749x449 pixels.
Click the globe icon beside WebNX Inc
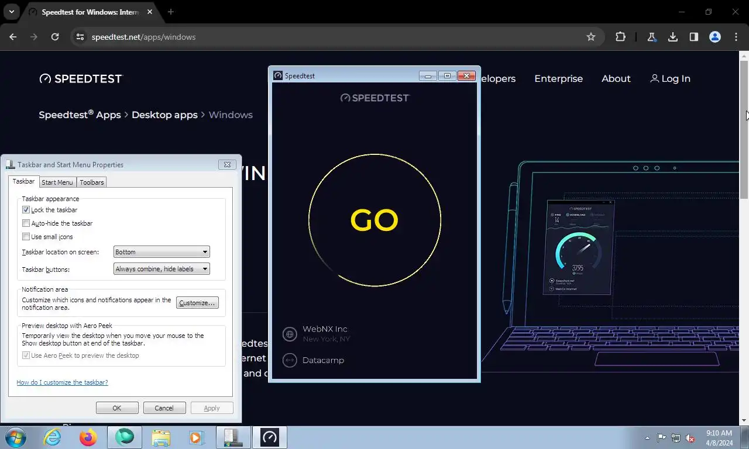(x=290, y=334)
